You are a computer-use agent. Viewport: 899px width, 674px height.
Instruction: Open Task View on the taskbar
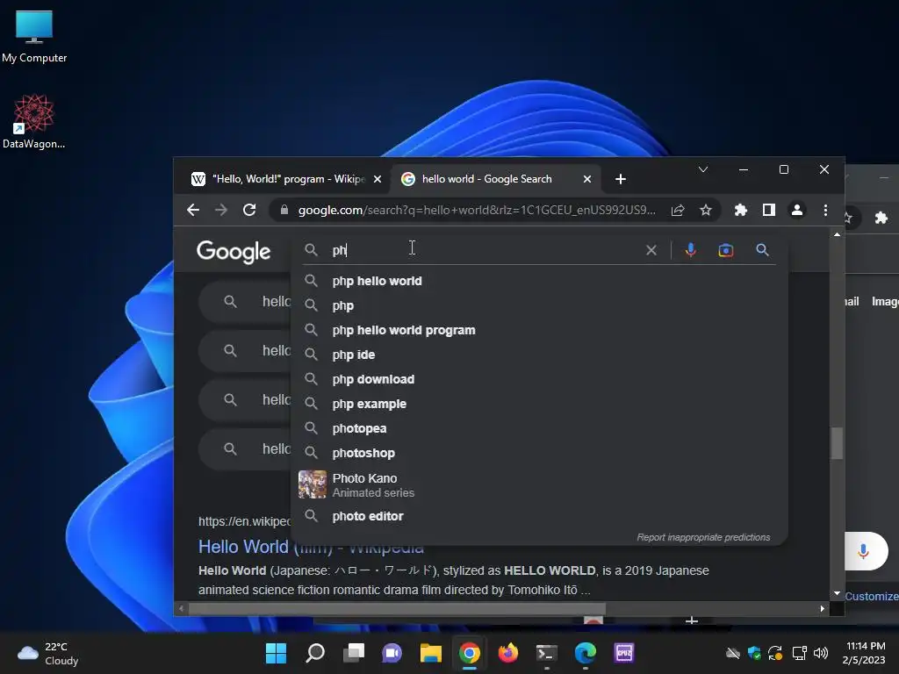point(354,653)
